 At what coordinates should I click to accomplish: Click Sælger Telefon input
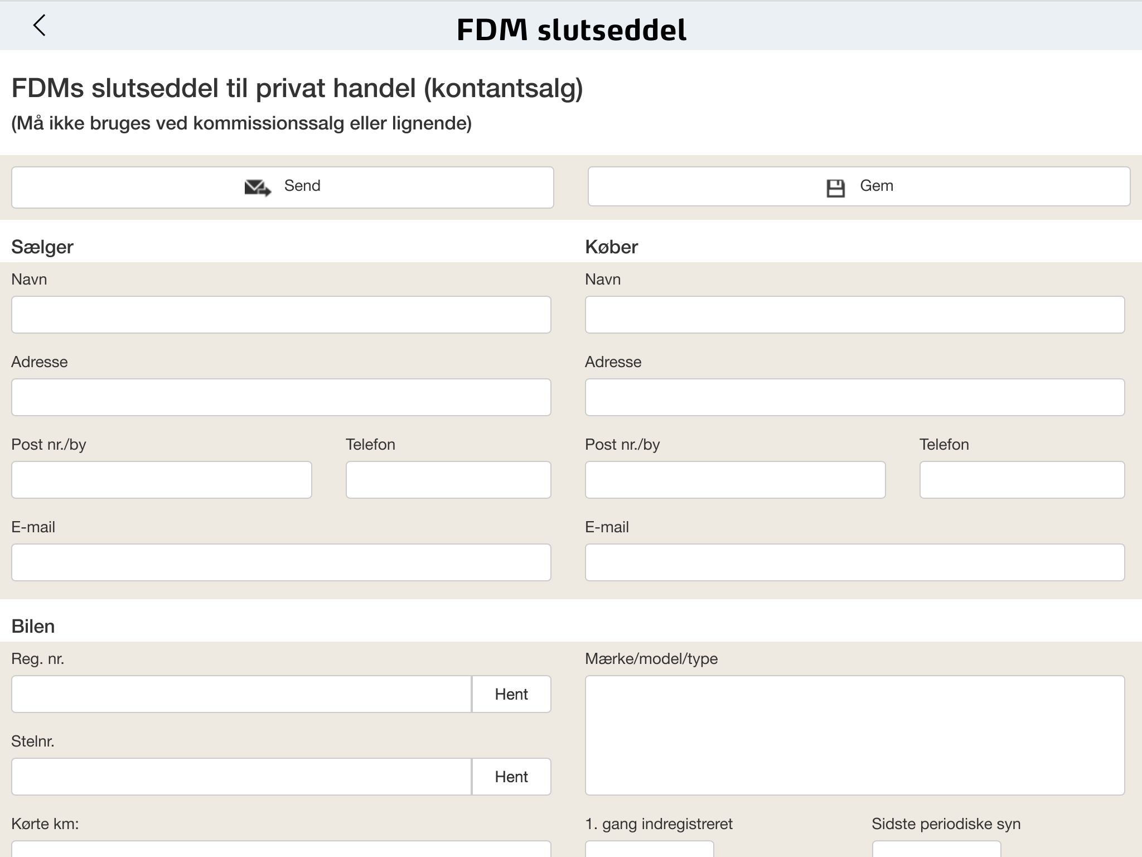pos(448,480)
